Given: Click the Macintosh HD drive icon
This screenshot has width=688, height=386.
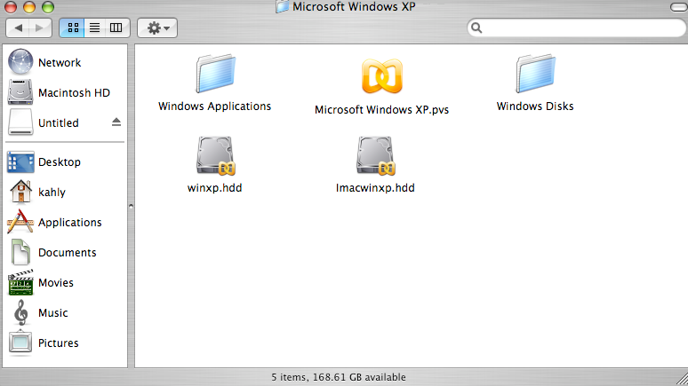Looking at the screenshot, I should (20, 92).
